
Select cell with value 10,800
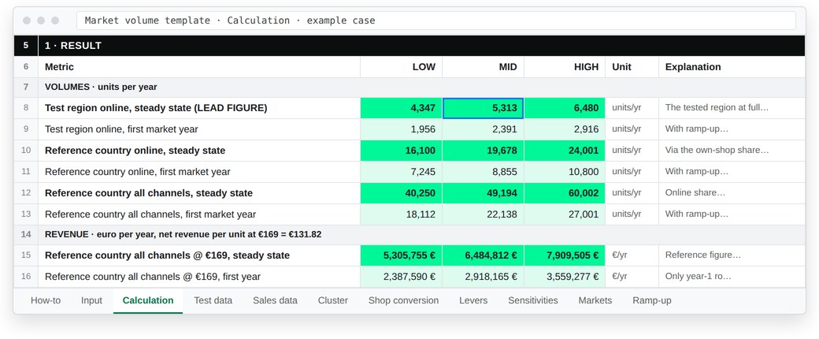[565, 172]
